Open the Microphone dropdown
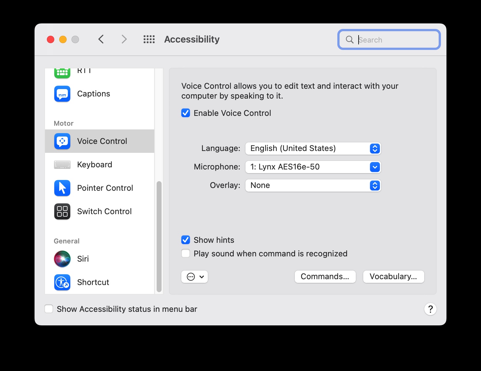 [313, 167]
